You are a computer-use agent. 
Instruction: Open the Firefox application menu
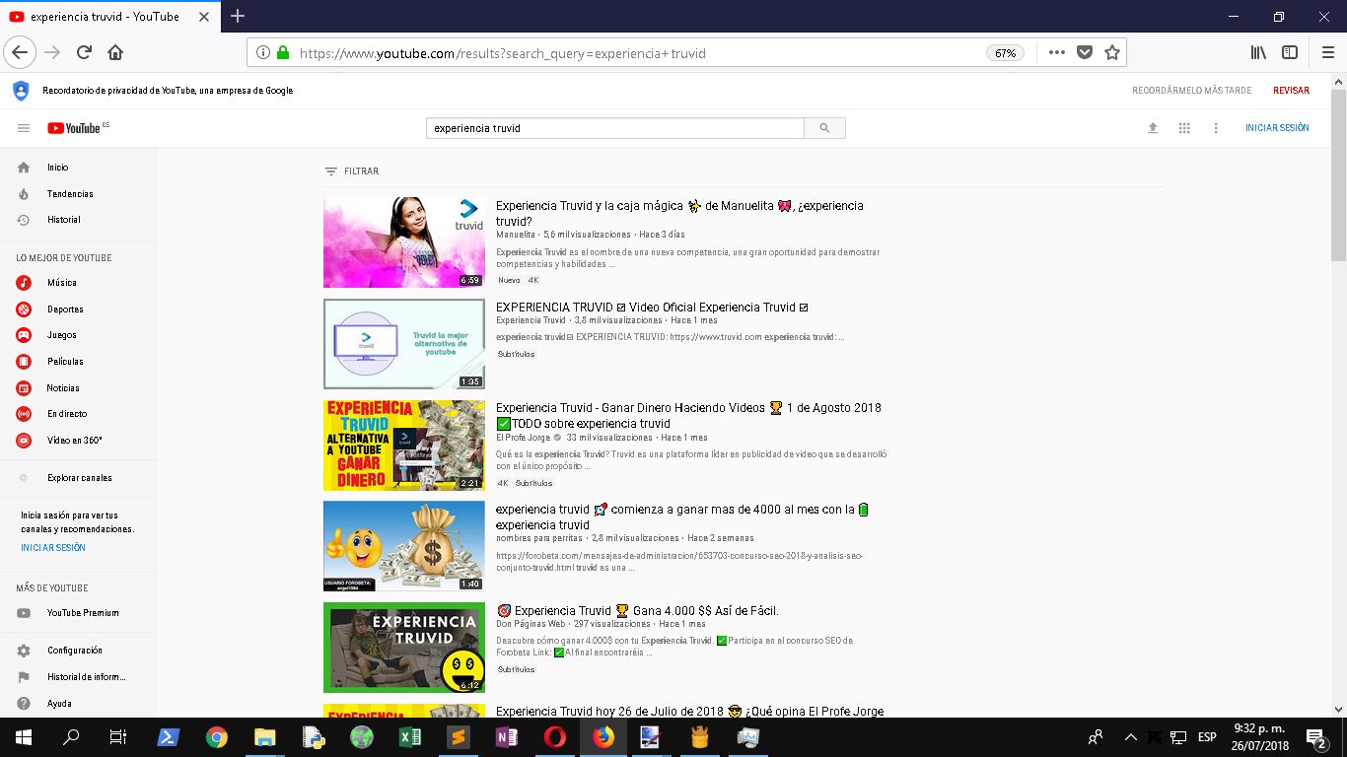point(1327,53)
